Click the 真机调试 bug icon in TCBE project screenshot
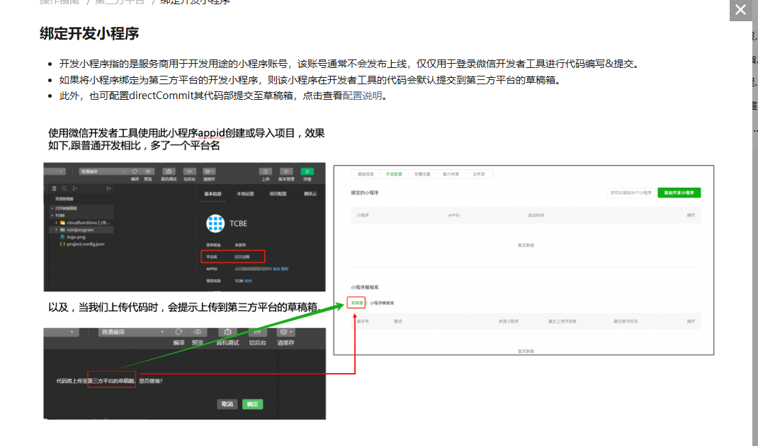 (169, 171)
